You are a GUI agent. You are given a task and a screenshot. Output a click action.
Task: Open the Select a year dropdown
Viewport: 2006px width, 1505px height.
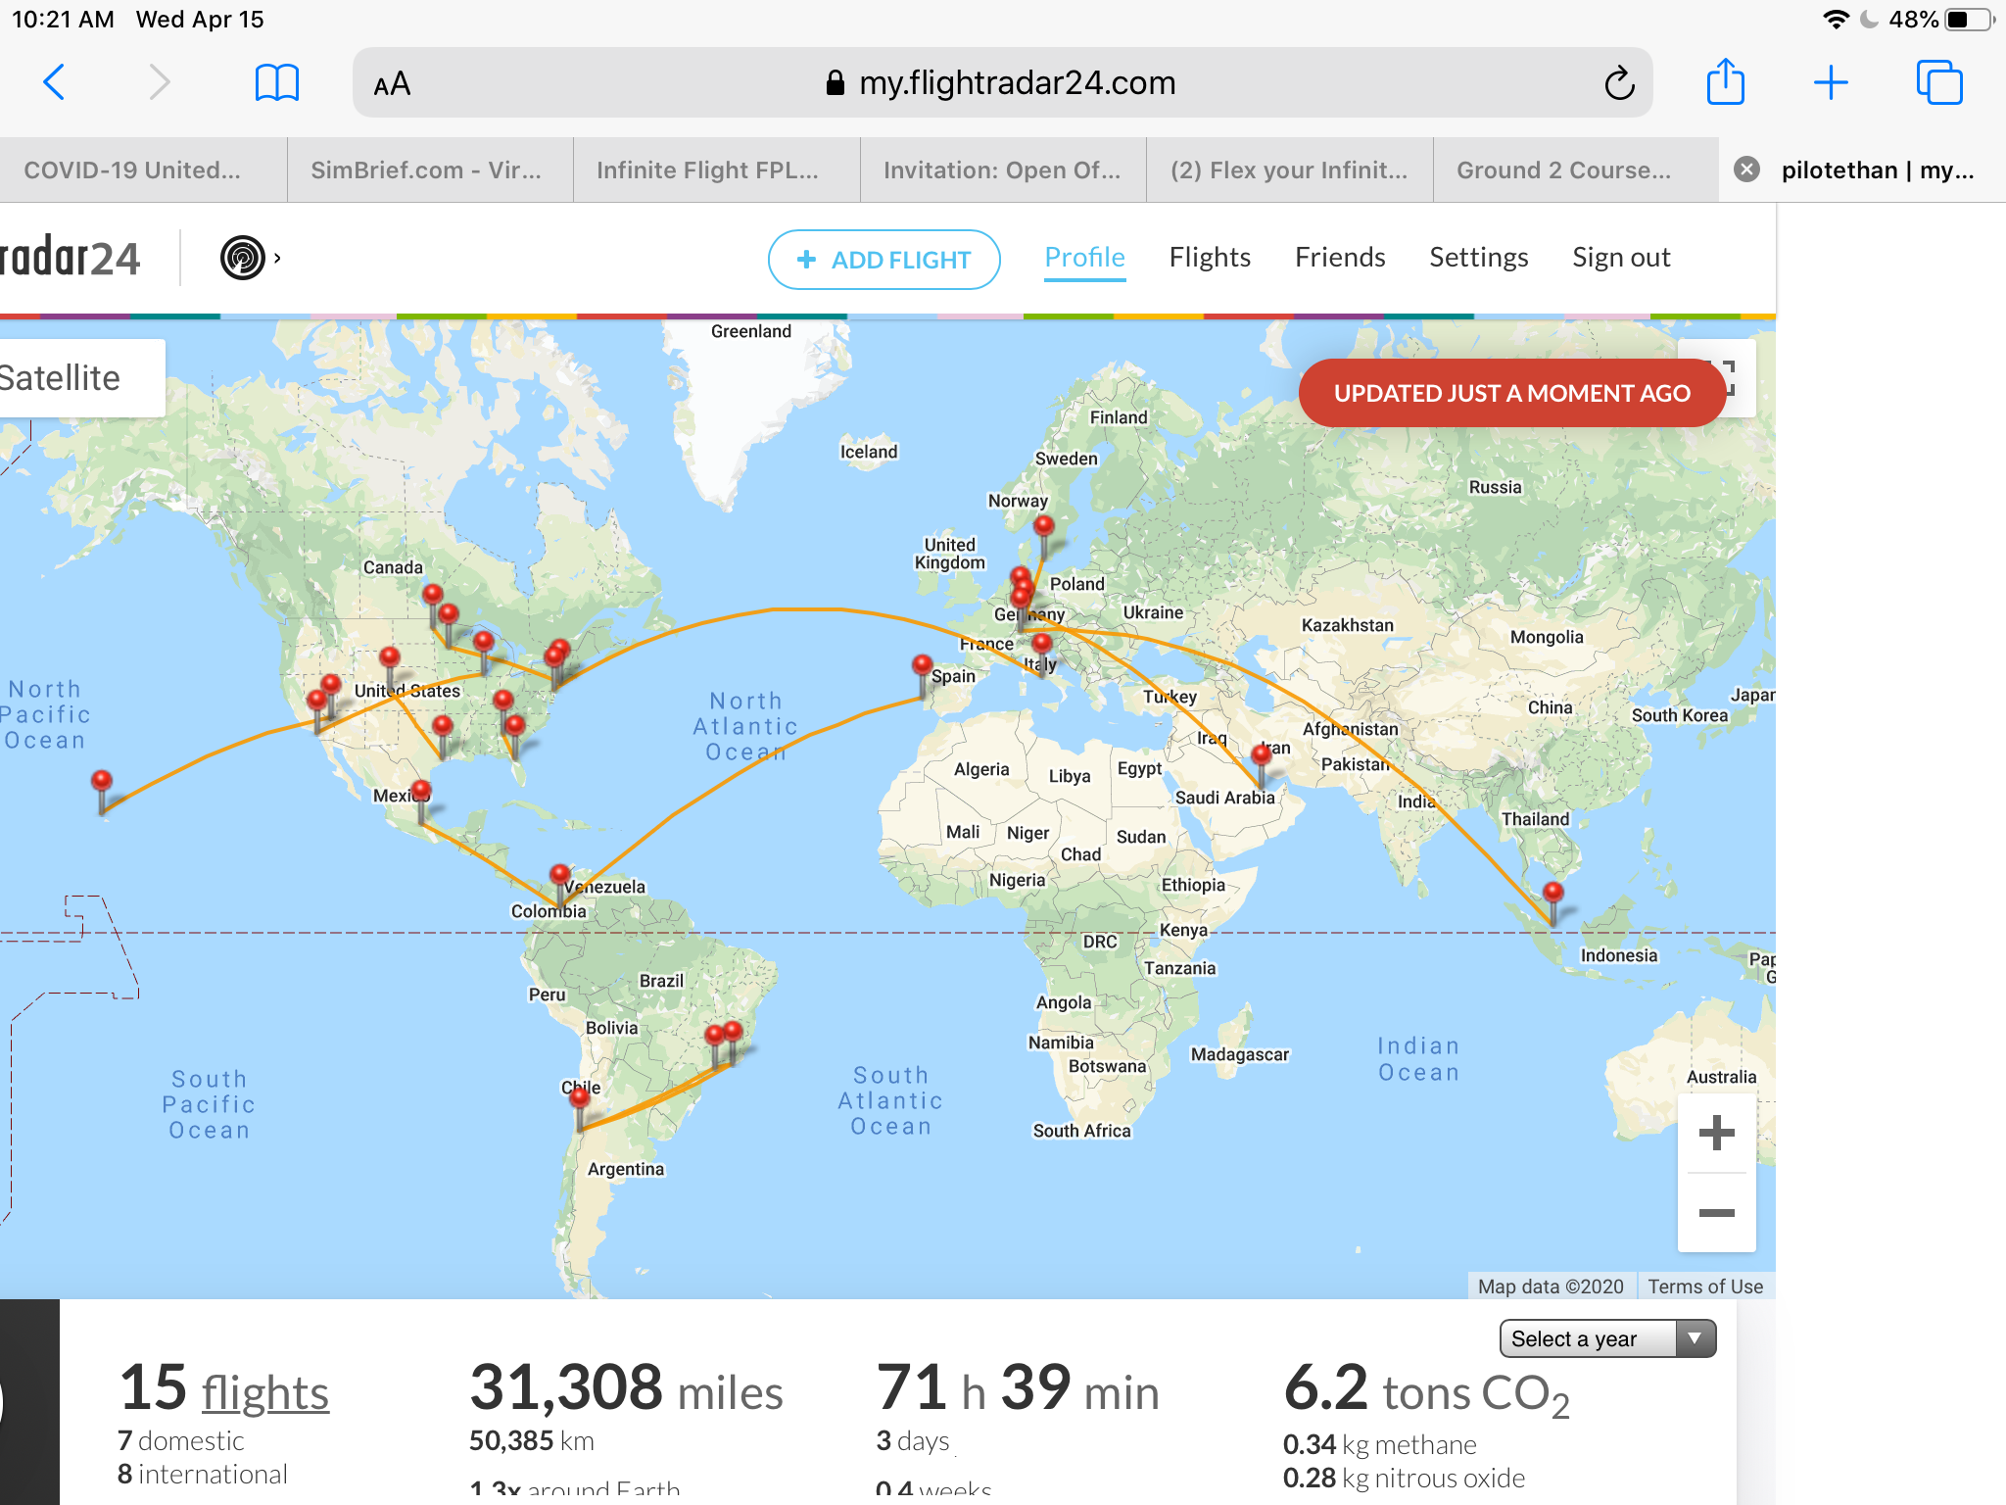[x=1606, y=1338]
